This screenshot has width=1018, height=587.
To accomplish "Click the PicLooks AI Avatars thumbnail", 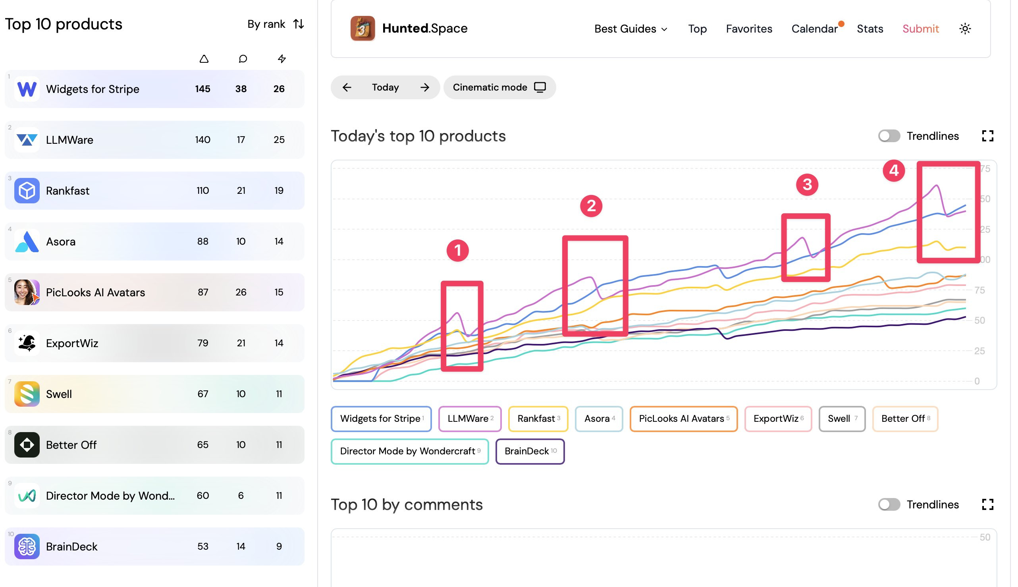I will pyautogui.click(x=27, y=292).
